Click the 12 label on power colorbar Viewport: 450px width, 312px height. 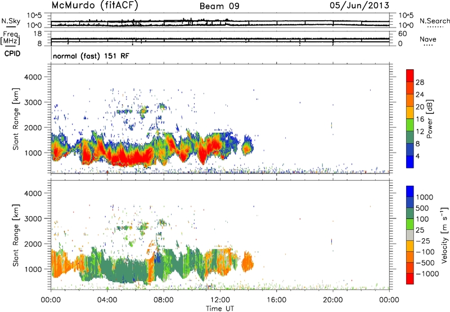click(x=420, y=132)
